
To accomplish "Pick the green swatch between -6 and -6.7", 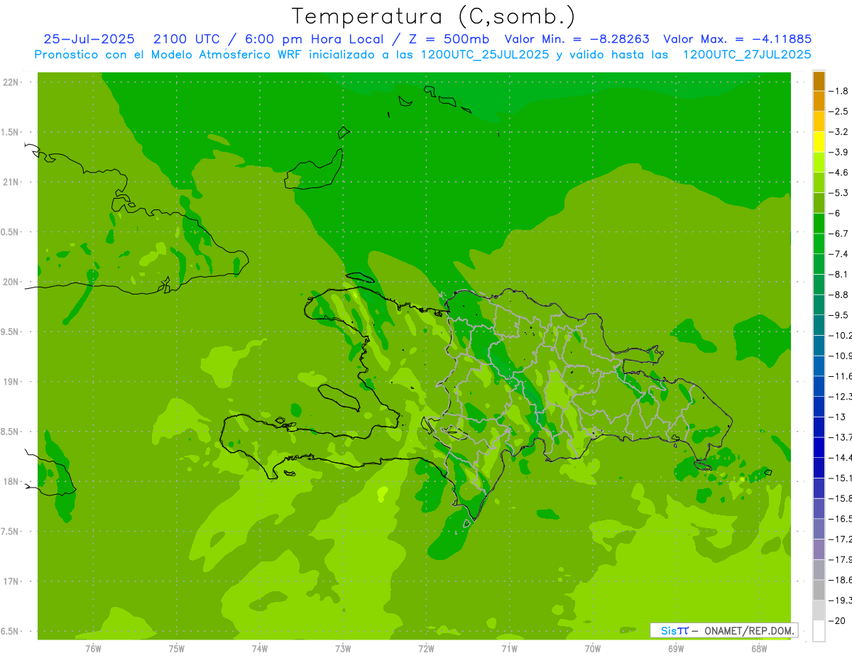I will point(819,223).
